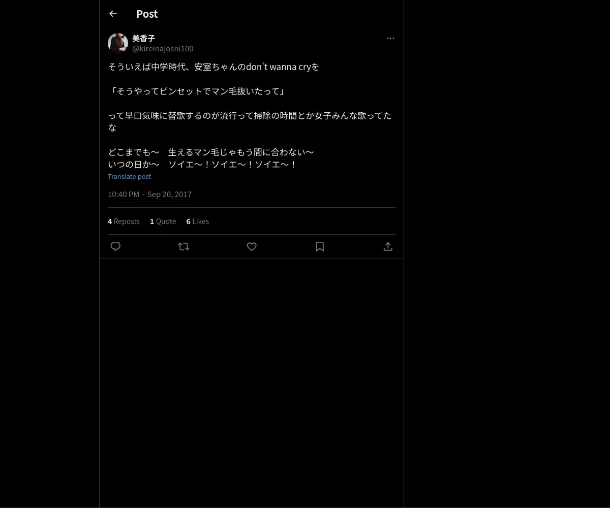Open profile via display name 美香子
The width and height of the screenshot is (610, 508).
click(x=143, y=38)
